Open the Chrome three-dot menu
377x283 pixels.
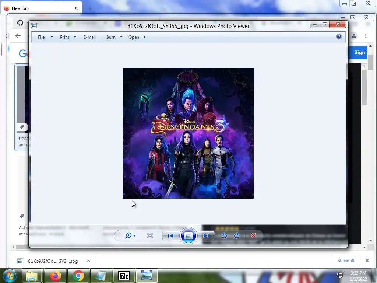tap(366, 36)
